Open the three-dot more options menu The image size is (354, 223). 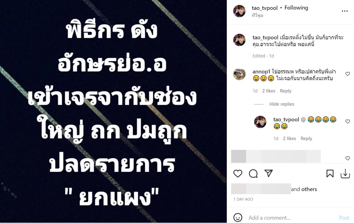point(344,11)
